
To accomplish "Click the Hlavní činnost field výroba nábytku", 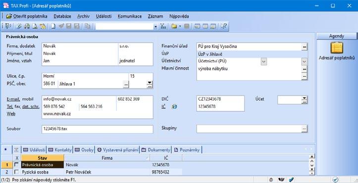I will [x=249, y=69].
